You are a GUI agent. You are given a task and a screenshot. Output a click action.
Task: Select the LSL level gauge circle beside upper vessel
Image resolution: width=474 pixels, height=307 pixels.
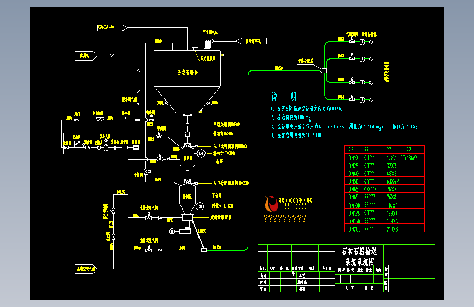click(201, 153)
